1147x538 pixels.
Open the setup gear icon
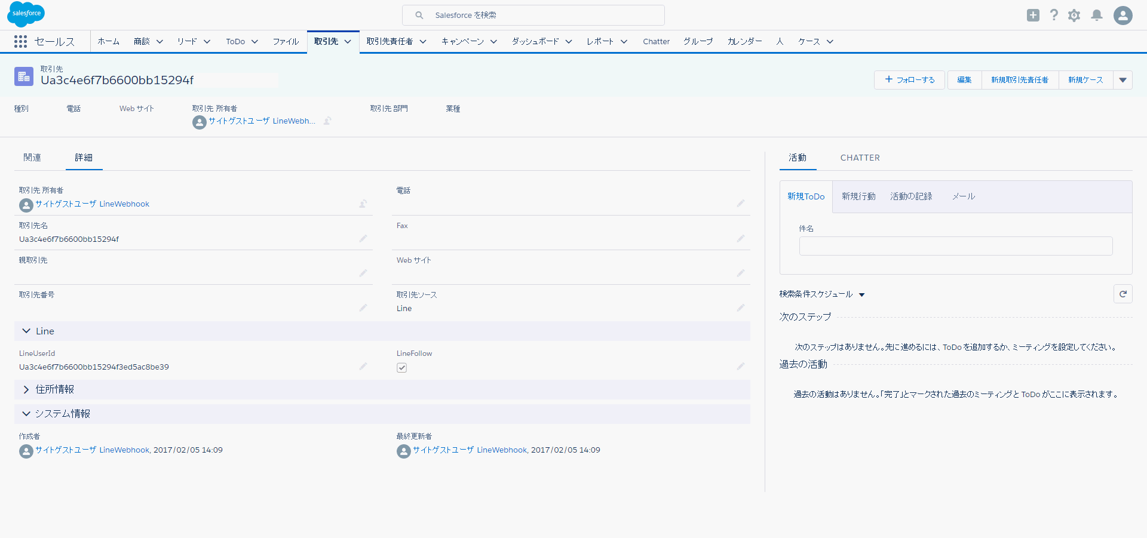(1074, 16)
